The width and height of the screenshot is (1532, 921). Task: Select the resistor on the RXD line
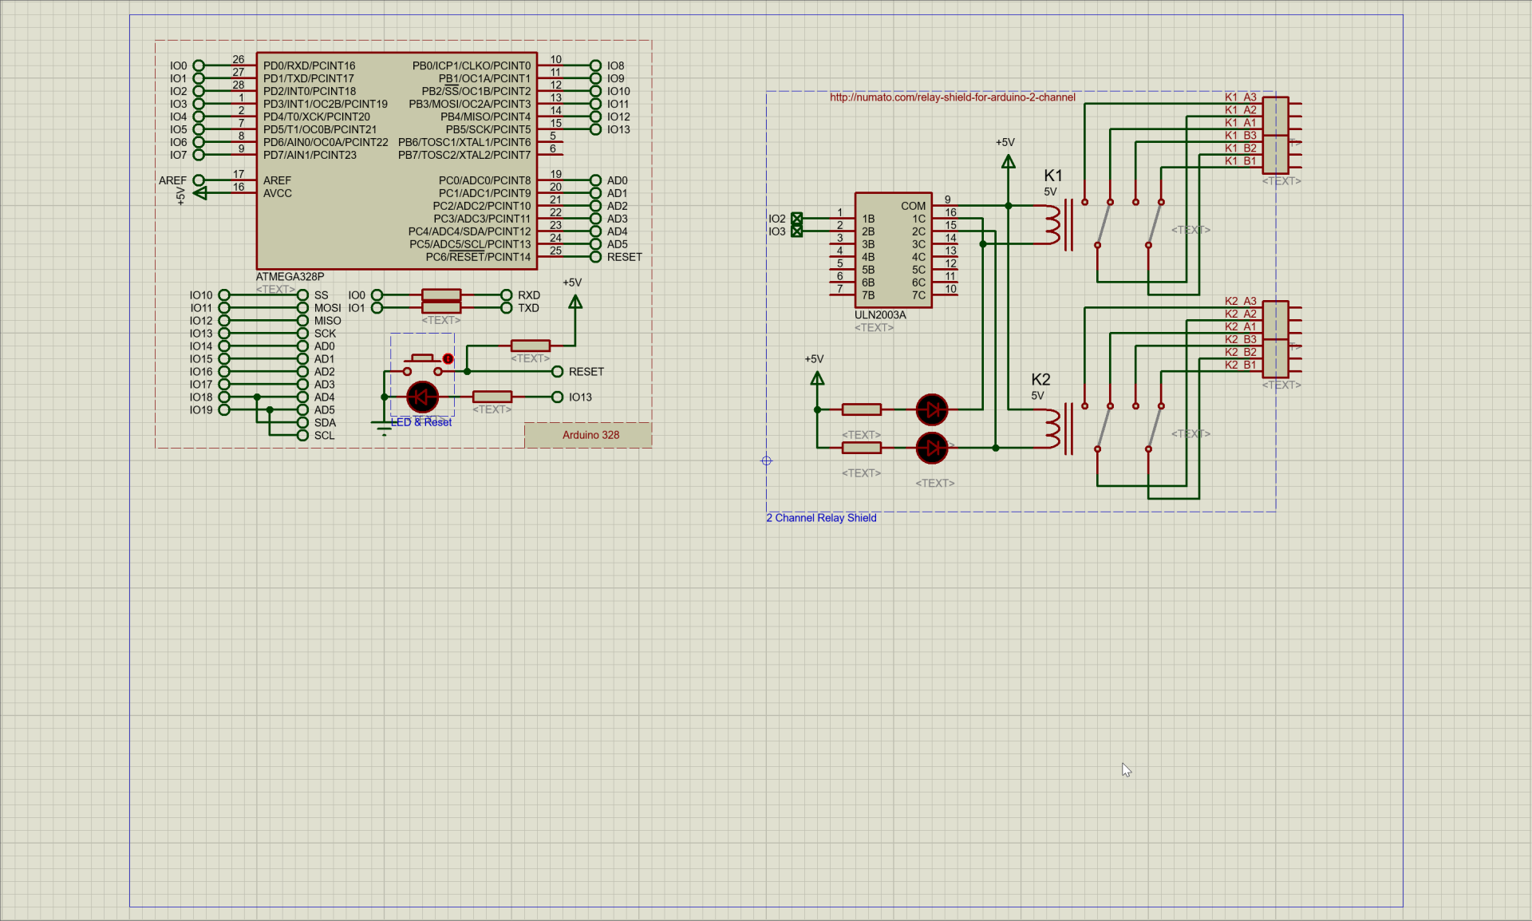[x=441, y=295]
